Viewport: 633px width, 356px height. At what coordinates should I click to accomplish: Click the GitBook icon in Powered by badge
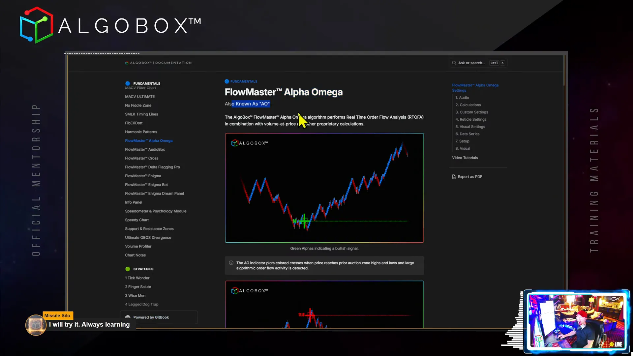(128, 317)
